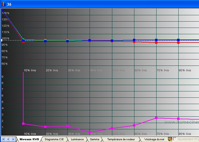Click the colored bars app icon in title bar
Image resolution: width=199 pixels, height=142 pixels.
click(3, 4)
